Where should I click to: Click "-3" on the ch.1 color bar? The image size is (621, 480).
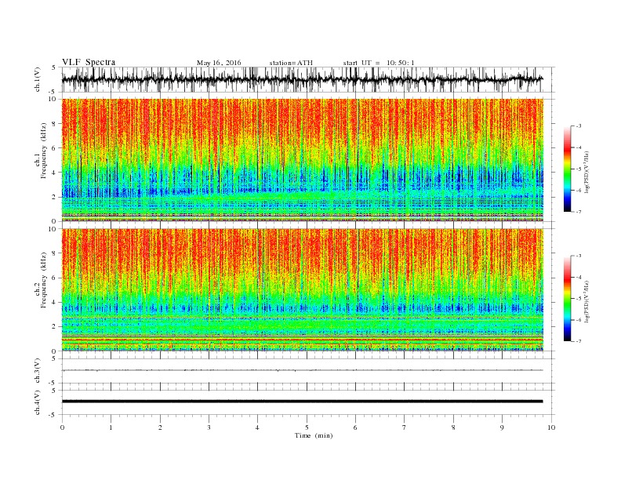[579, 126]
